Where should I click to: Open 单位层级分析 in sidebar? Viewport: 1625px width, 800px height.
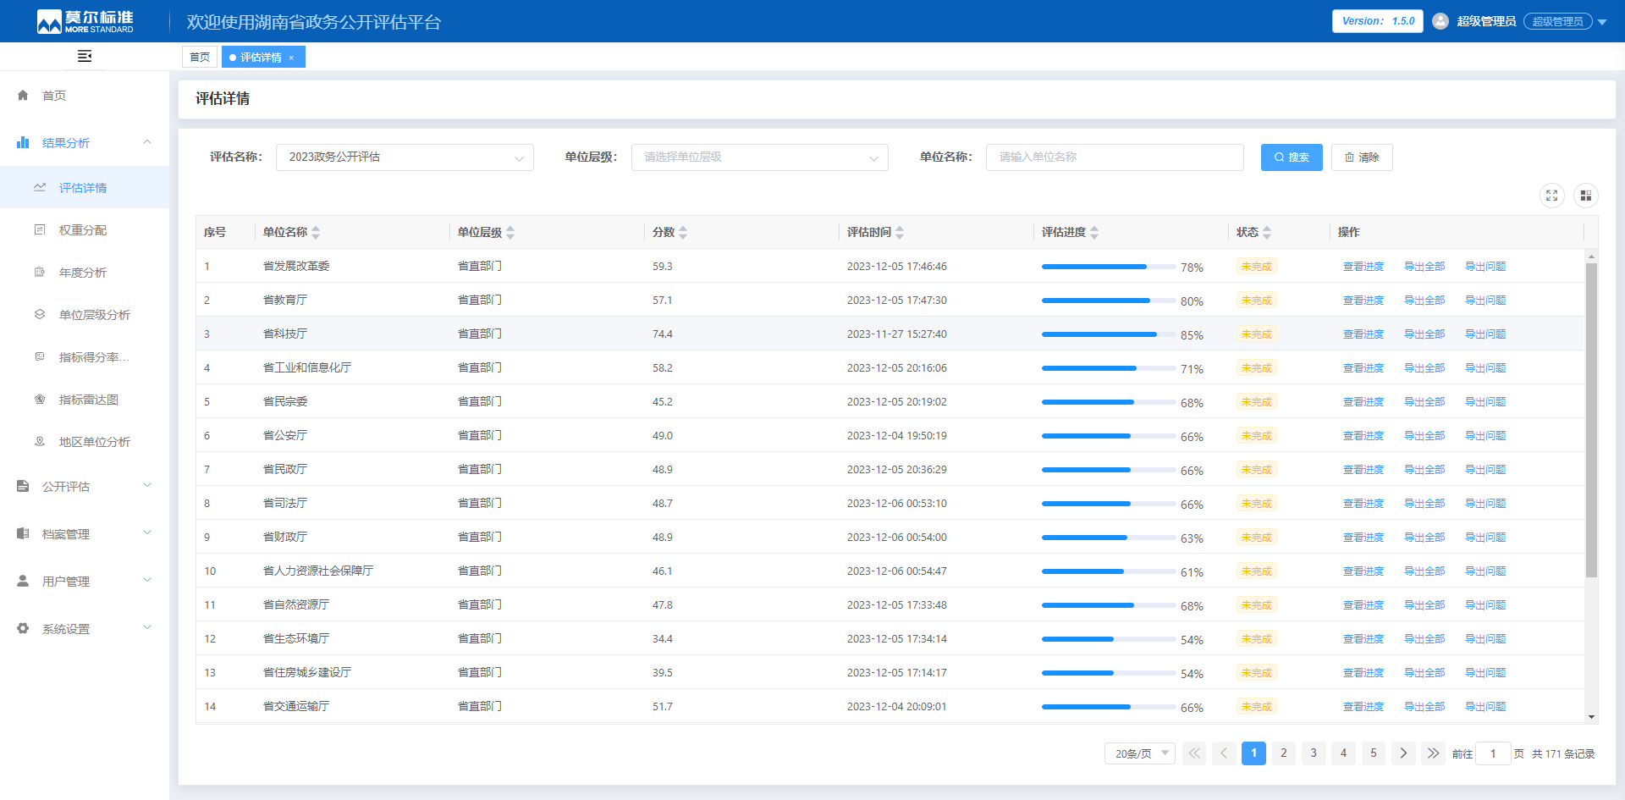tap(85, 315)
